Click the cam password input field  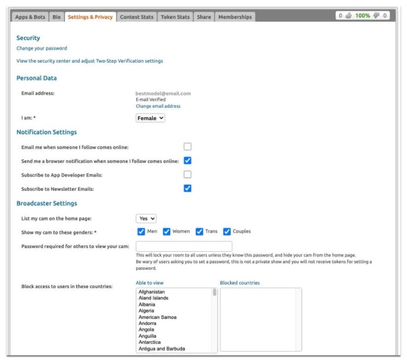183,246
